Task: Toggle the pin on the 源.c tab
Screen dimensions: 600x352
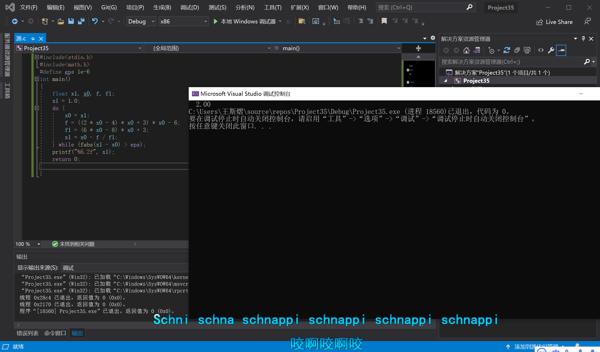Action: point(33,39)
